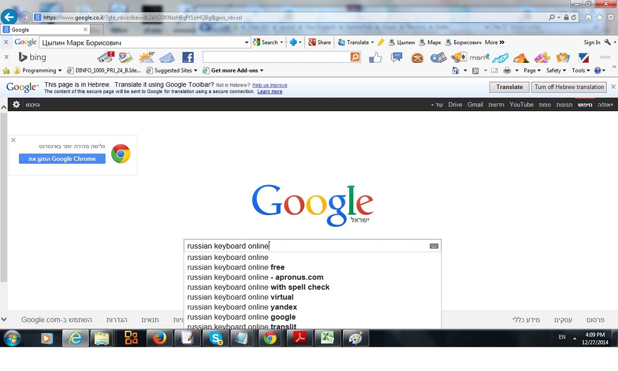618x371 pixels.
Task: Click the DINFO_1000_PRJ_24_B favorites bookmark
Action: pyautogui.click(x=104, y=70)
